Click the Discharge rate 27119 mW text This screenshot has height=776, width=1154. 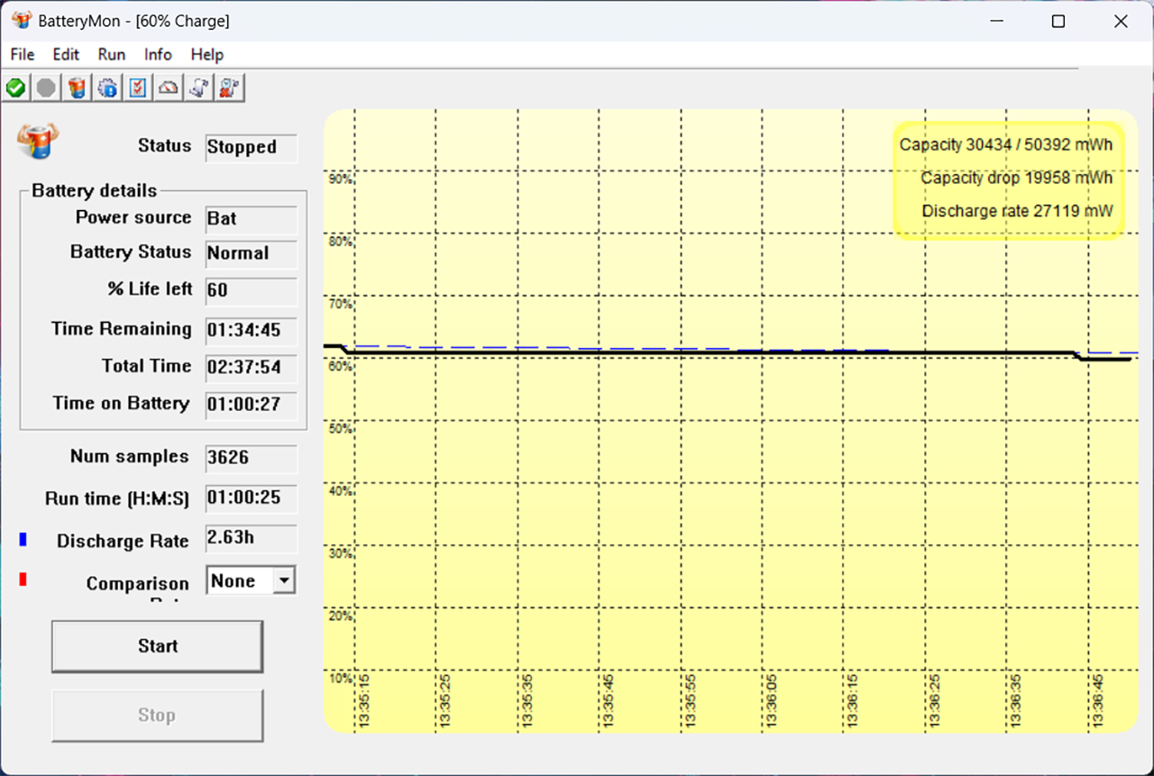(x=1017, y=212)
